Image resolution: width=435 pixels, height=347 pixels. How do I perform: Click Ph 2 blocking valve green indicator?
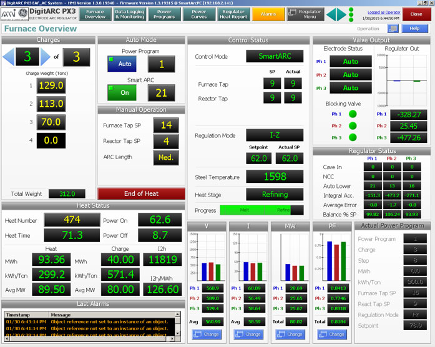pos(353,125)
